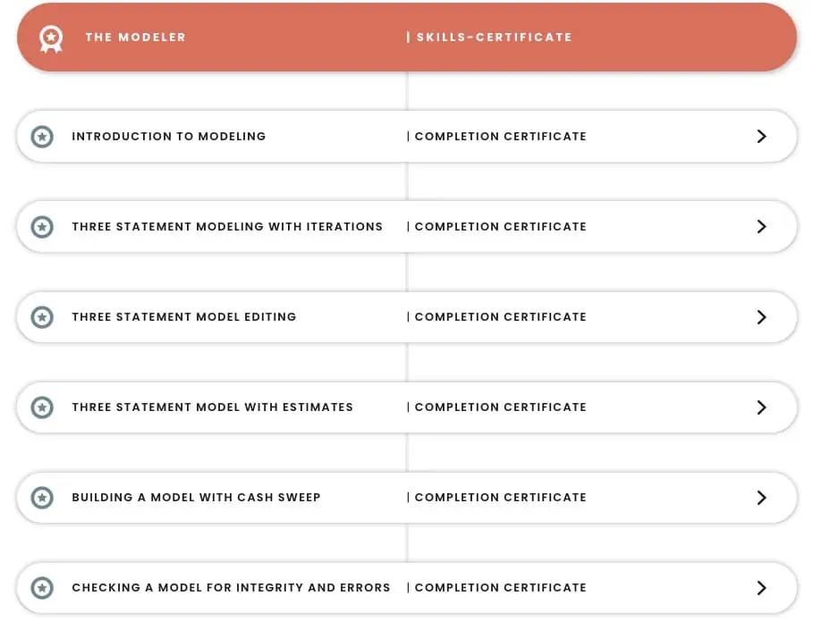
Task: Click the orange header bar of the learning path
Action: click(406, 38)
